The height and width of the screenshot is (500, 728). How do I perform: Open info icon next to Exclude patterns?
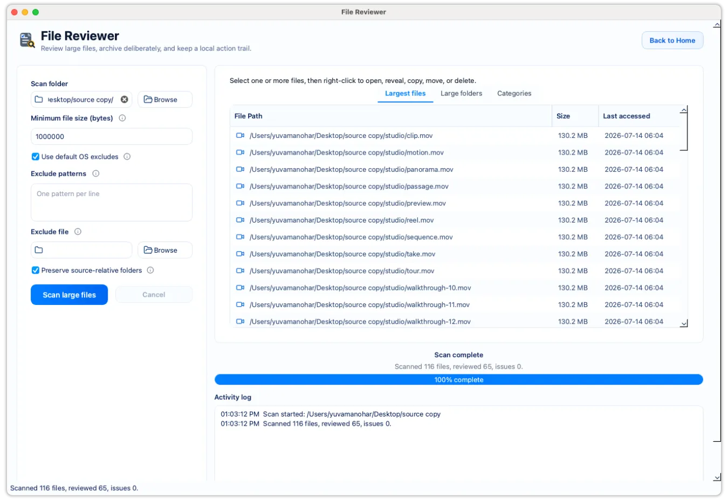click(x=96, y=173)
